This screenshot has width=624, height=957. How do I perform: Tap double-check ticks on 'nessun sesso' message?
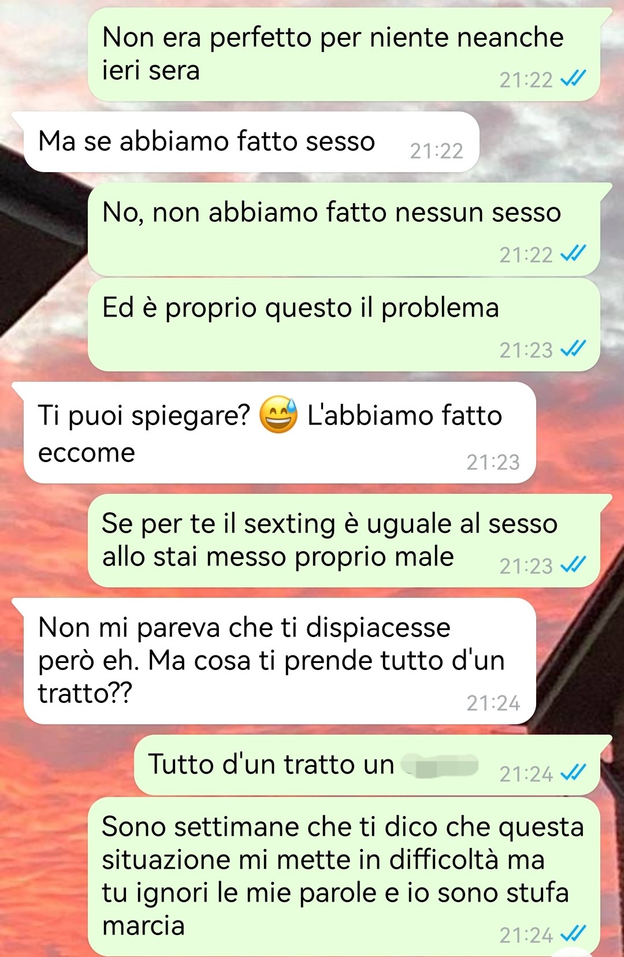(x=573, y=254)
